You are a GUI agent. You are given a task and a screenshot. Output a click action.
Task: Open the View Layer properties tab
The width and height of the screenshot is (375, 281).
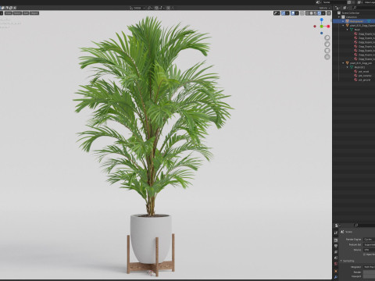pyautogui.click(x=336, y=252)
